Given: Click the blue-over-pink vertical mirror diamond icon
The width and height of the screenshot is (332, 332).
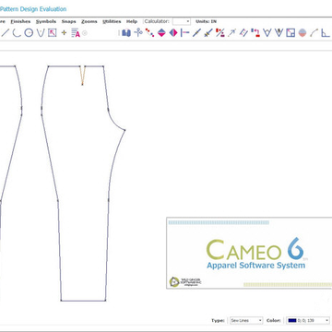Looking at the screenshot, I should click(161, 33).
